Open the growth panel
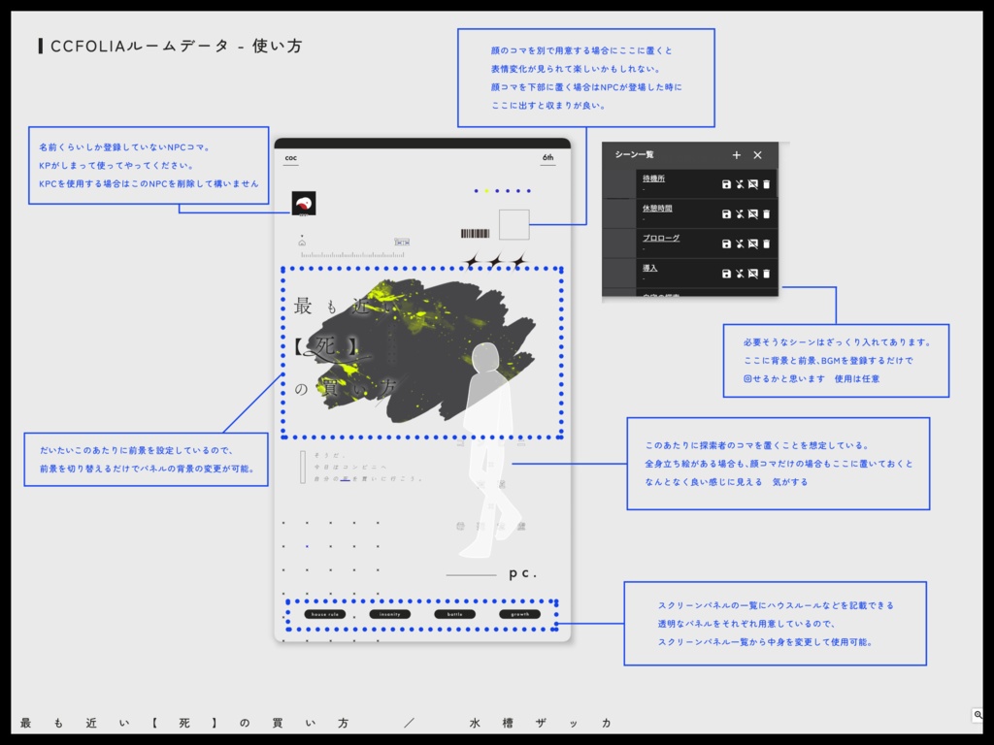 tap(519, 613)
